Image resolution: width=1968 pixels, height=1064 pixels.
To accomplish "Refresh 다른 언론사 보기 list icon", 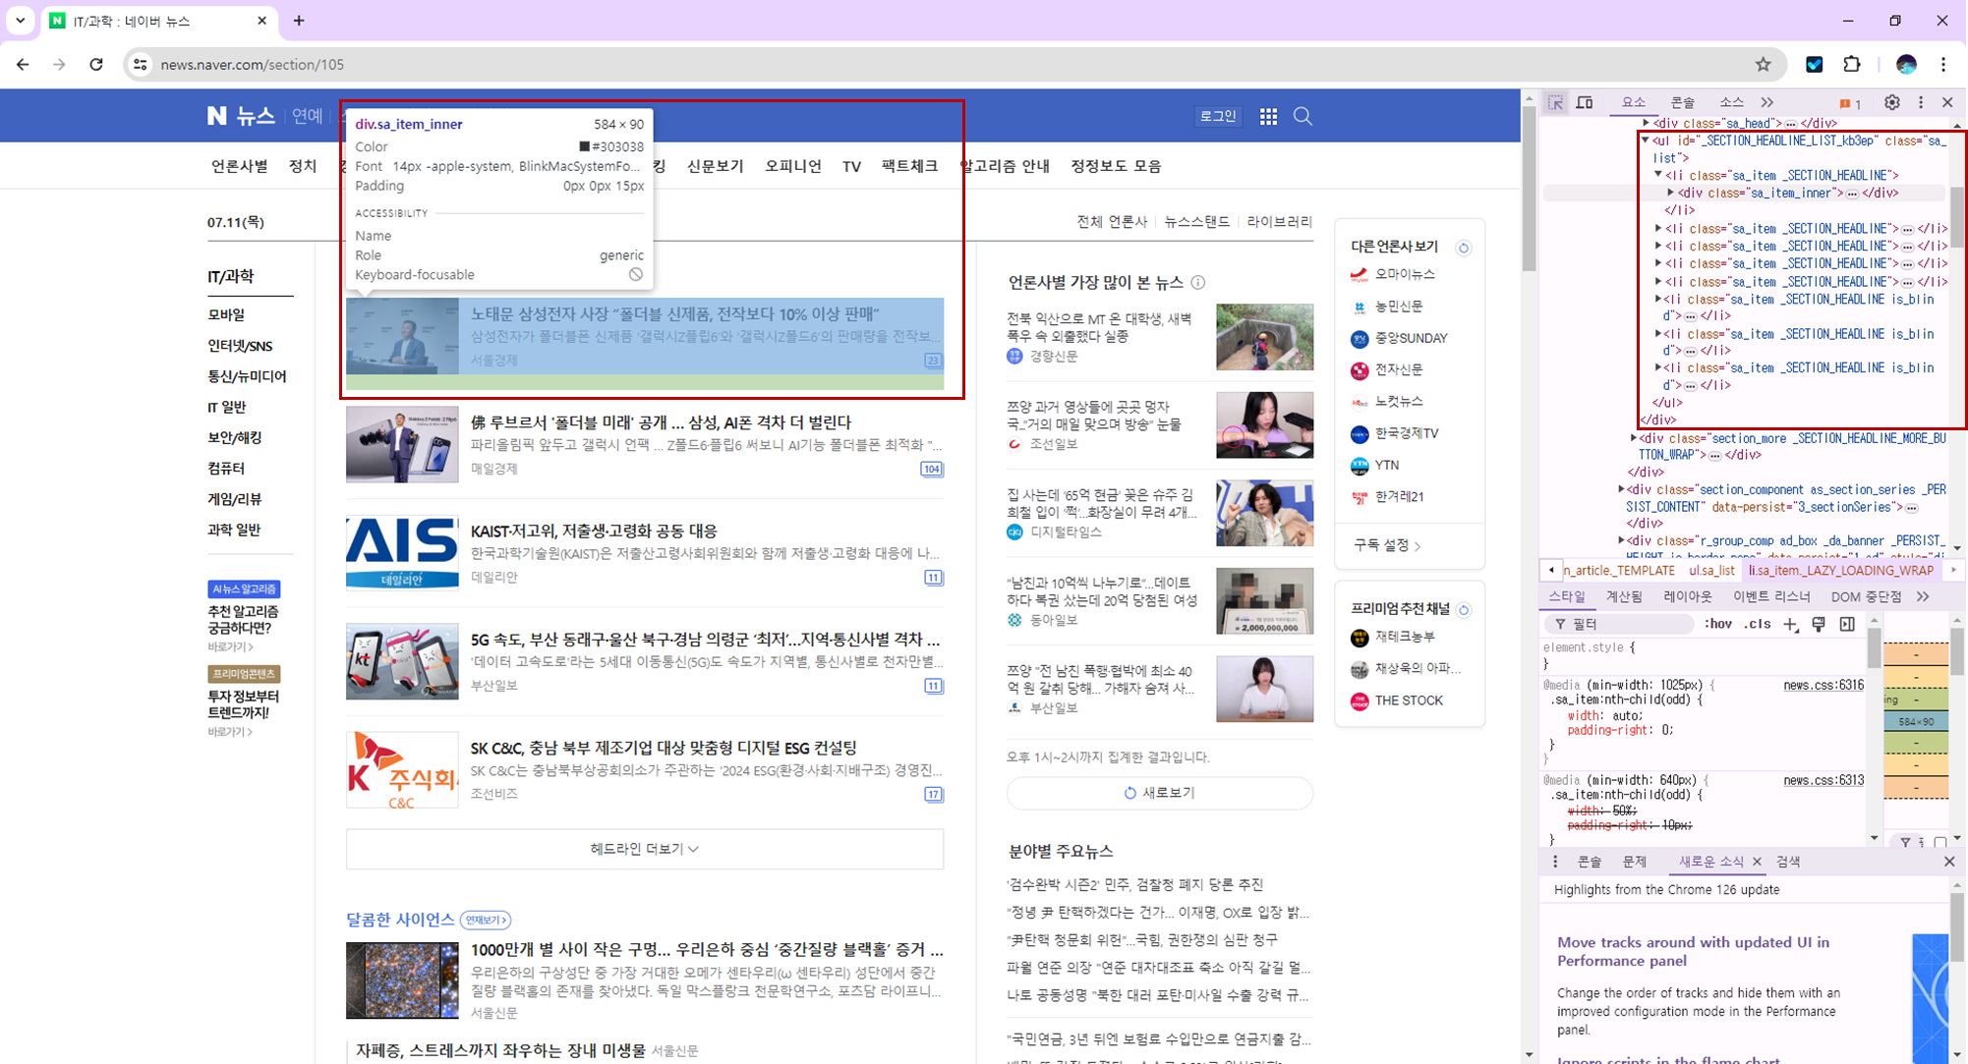I will click(1464, 248).
